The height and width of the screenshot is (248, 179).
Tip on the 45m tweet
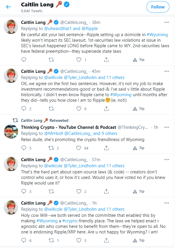pos(138,109)
